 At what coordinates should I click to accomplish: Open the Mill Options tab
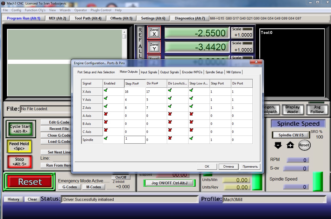click(x=233, y=72)
